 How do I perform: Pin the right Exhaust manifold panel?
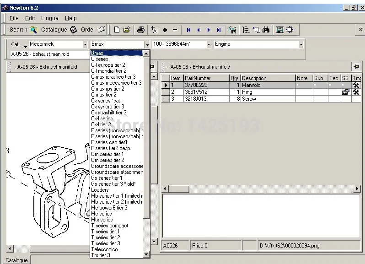(356, 67)
